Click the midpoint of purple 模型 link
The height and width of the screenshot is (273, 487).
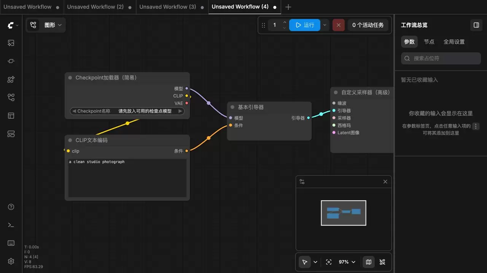coord(208,103)
